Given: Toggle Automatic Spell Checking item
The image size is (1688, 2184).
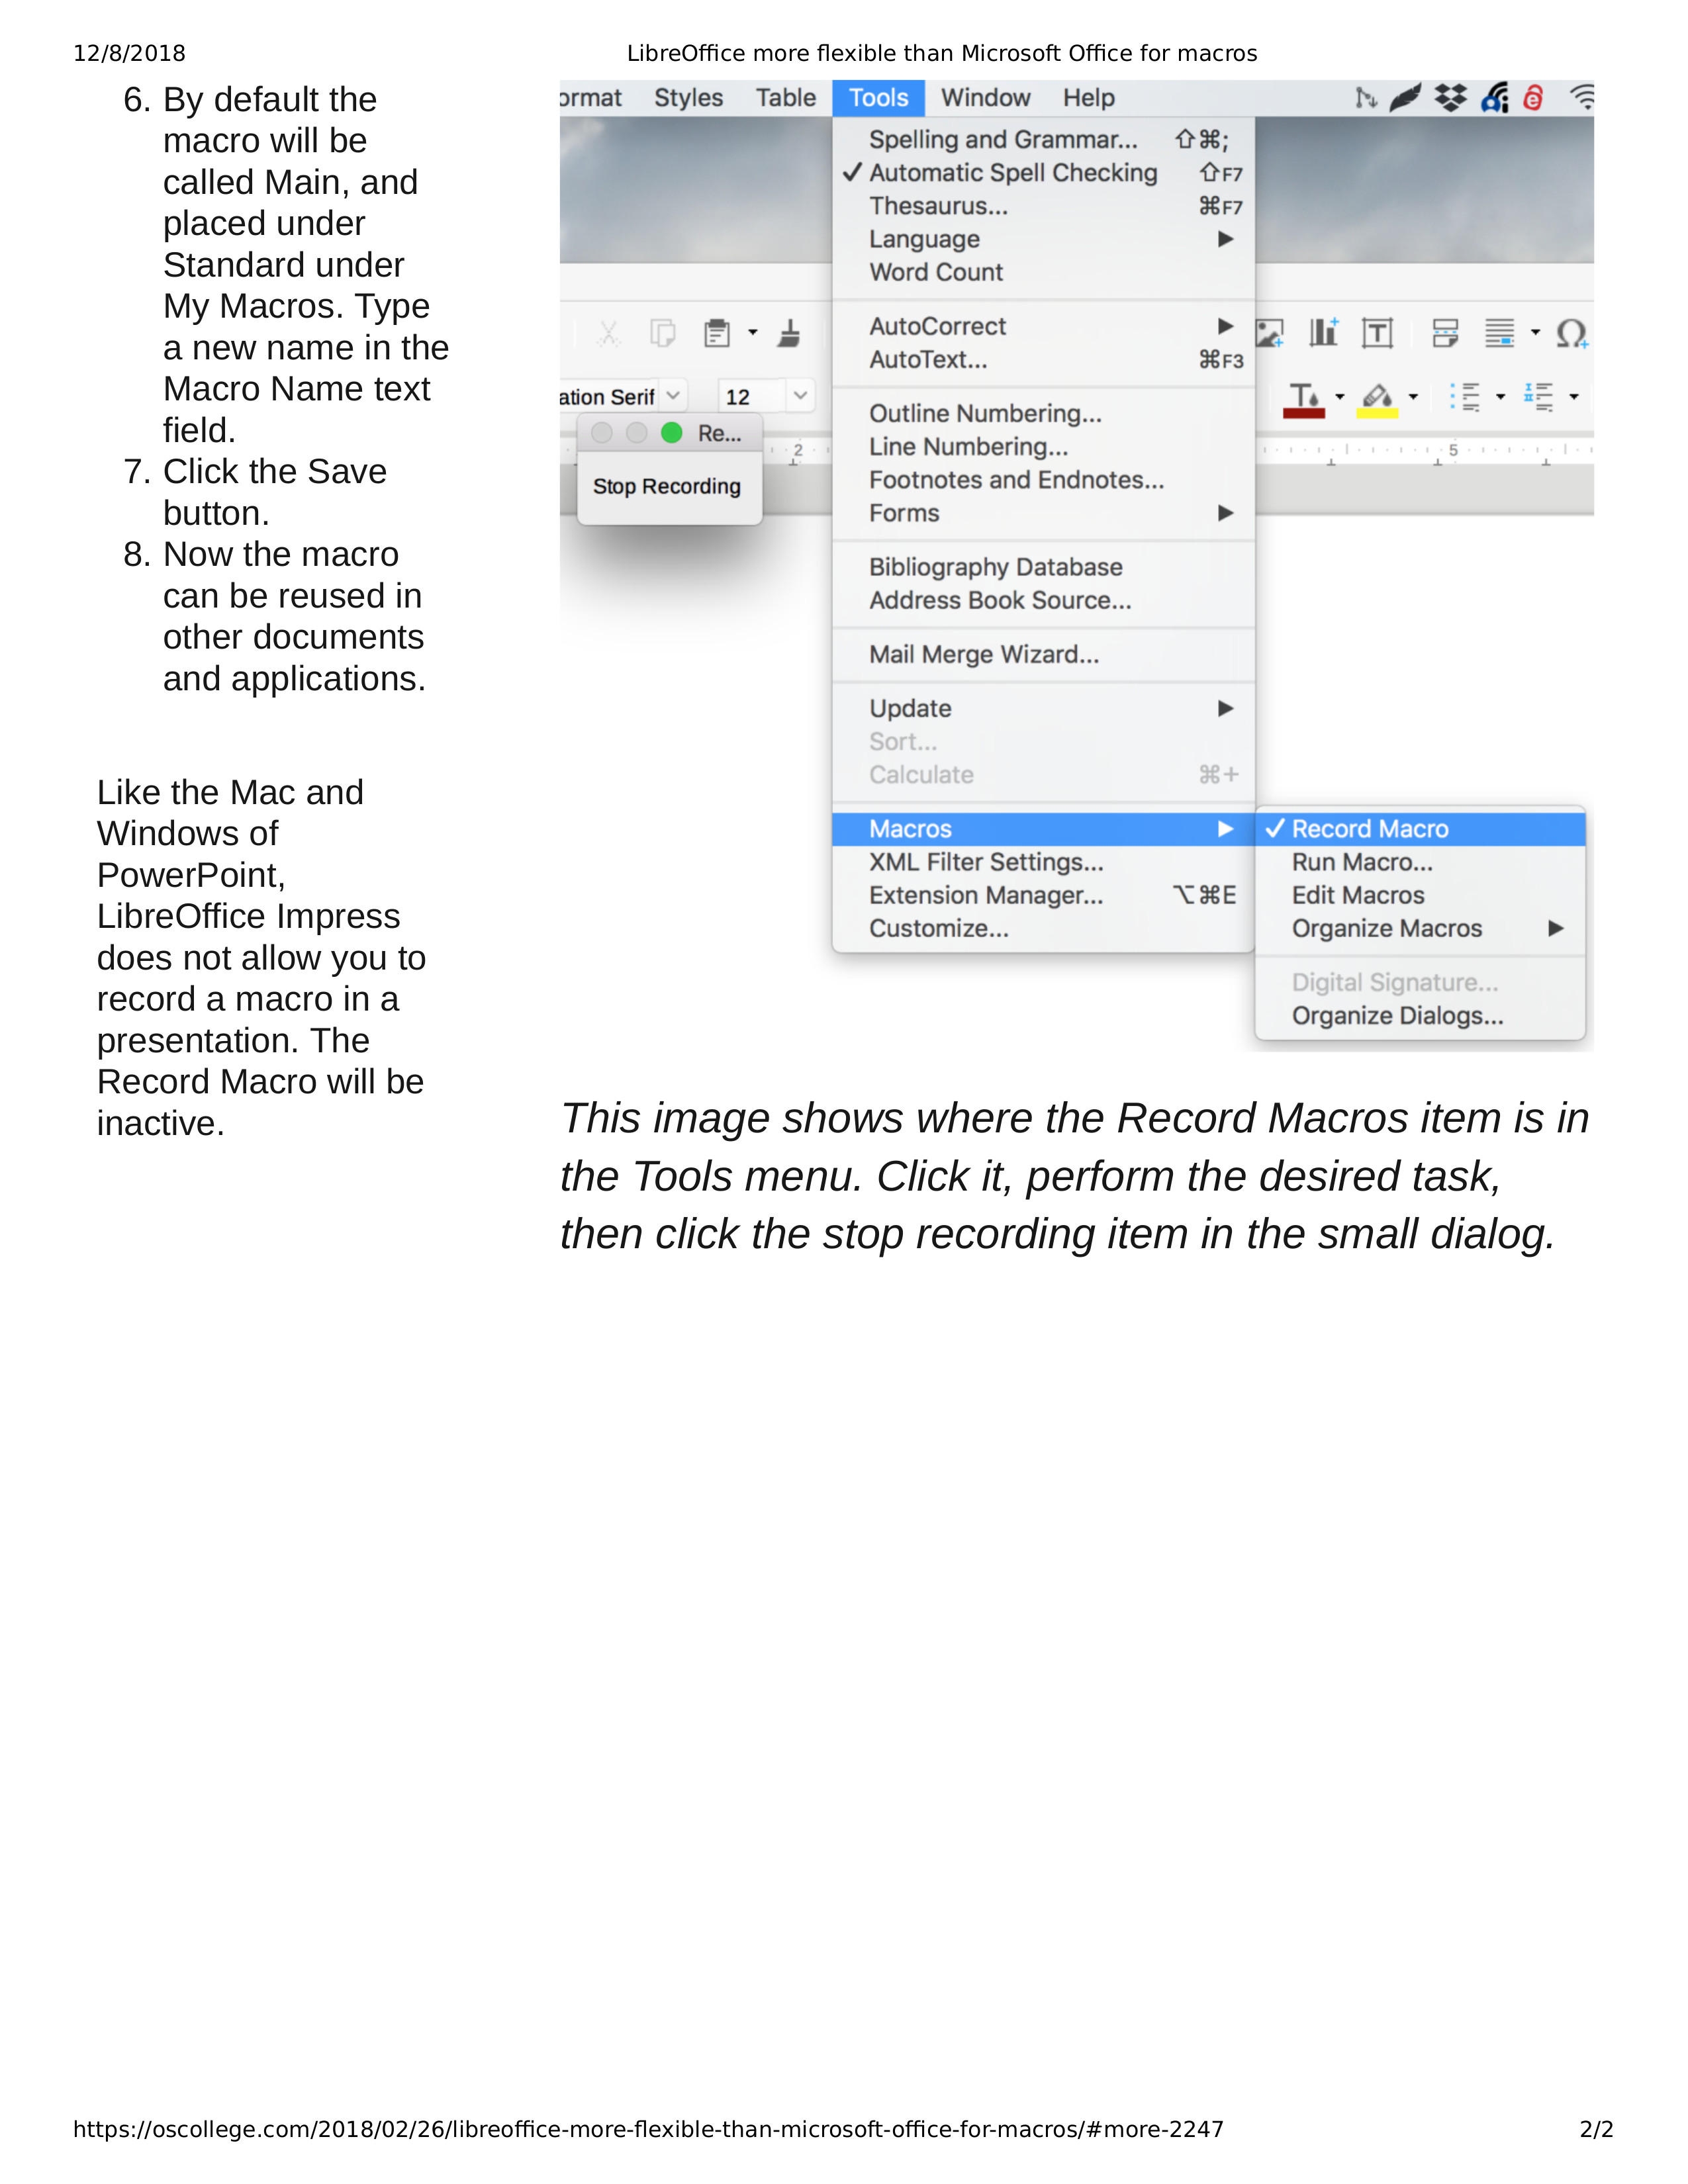Looking at the screenshot, I should (1043, 173).
